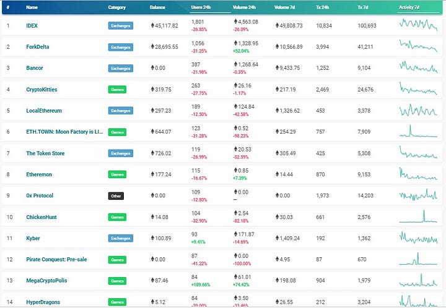View 0x Protocol activity sparkline
The width and height of the screenshot is (446, 308).
pos(418,195)
